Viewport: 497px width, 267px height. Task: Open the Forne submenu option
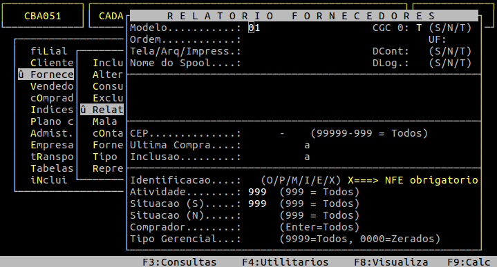[108, 145]
